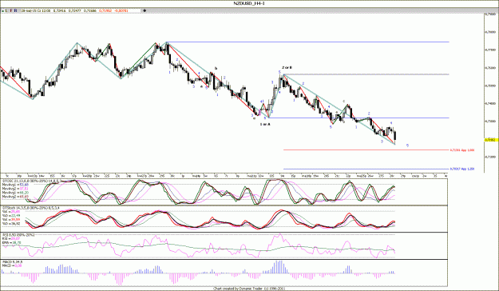Click the RSI 8,50 indicator header
Viewport: 499px width, 291px height.
click(x=18, y=235)
